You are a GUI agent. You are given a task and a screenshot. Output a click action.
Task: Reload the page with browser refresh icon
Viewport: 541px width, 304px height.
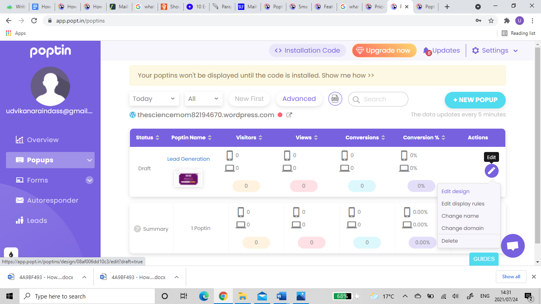(x=34, y=21)
